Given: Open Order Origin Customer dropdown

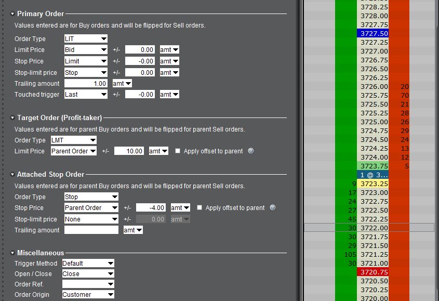Looking at the screenshot, I should pyautogui.click(x=88, y=294).
